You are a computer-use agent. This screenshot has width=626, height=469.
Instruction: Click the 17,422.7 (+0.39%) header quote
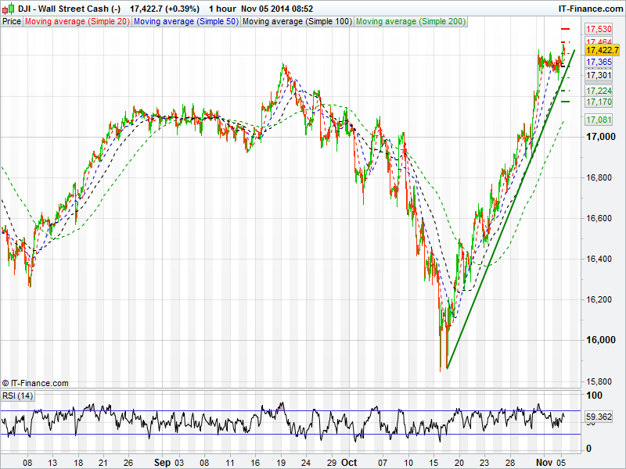pyautogui.click(x=164, y=9)
